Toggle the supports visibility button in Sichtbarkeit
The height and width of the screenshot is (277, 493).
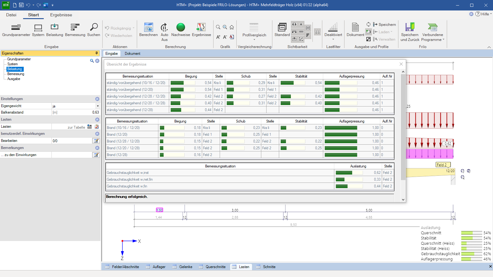(x=294, y=32)
